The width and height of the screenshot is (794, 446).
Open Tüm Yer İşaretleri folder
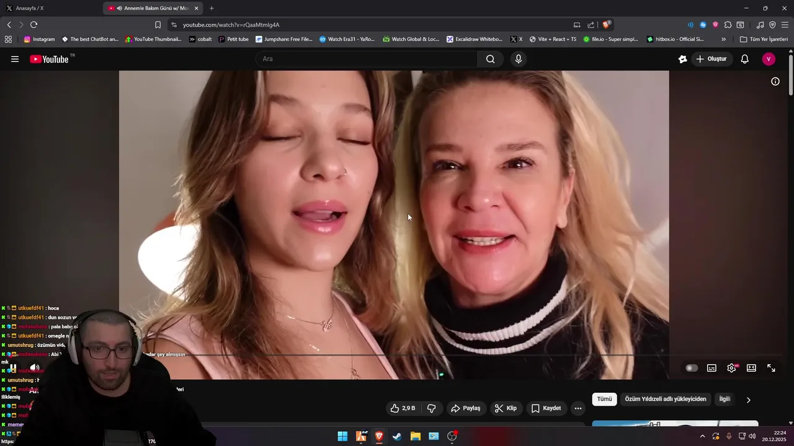pos(764,39)
